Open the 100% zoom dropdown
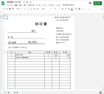104x94 pixels. (19, 9)
